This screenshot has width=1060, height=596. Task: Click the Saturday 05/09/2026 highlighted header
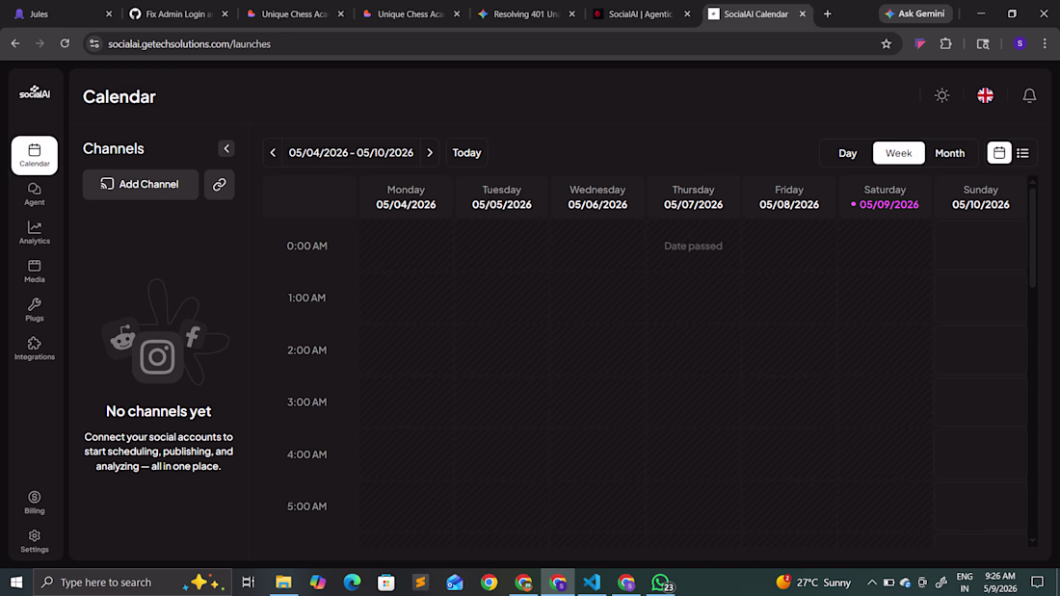click(885, 196)
